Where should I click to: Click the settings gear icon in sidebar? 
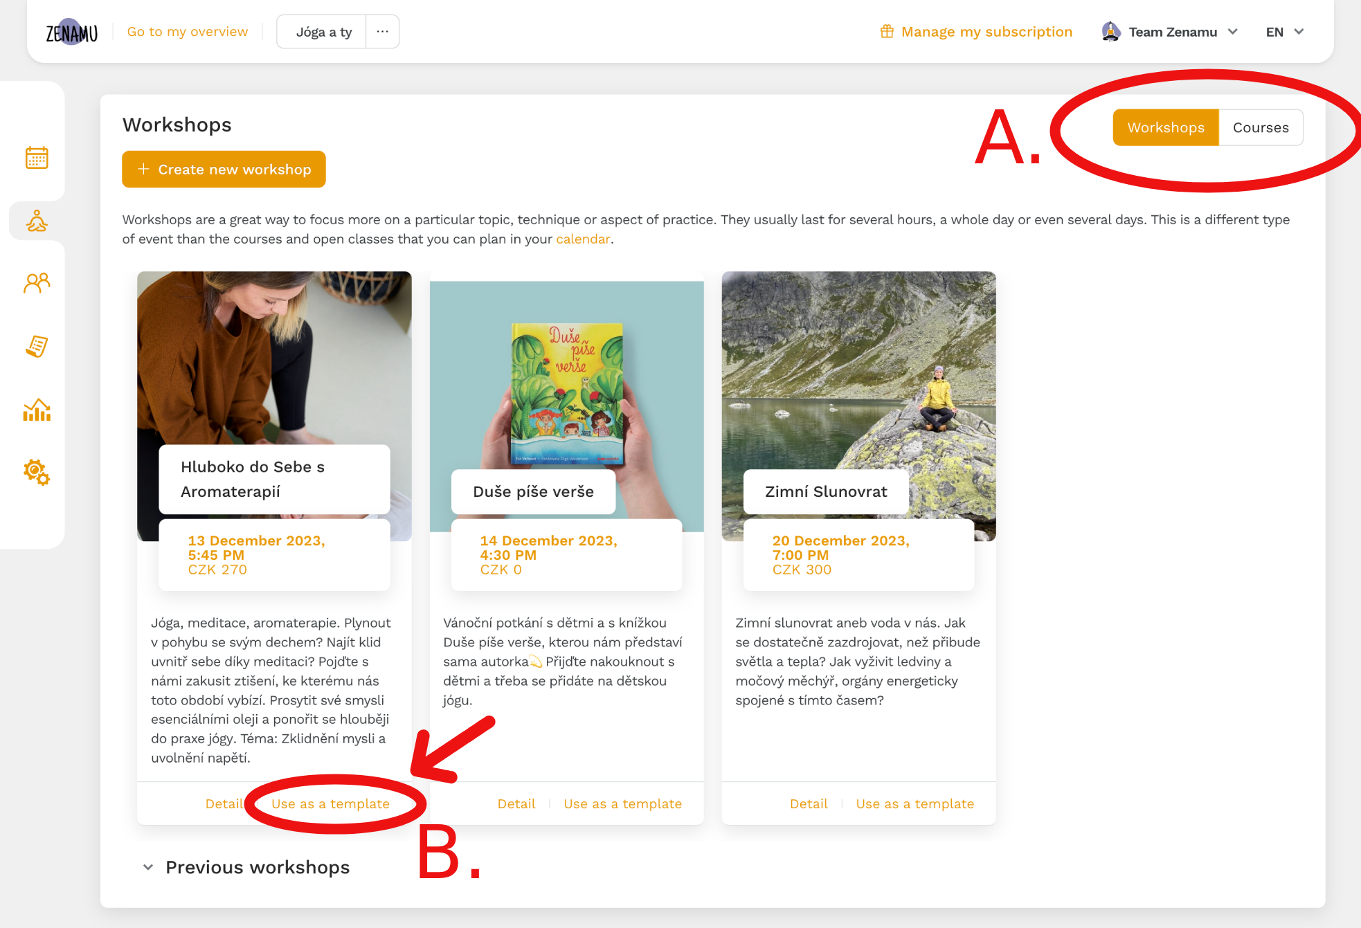pyautogui.click(x=36, y=472)
